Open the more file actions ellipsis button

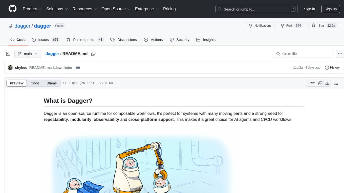pyautogui.click(x=340, y=54)
